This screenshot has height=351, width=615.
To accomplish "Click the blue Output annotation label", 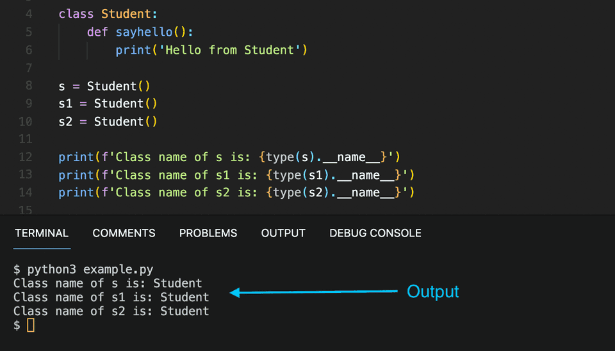I will point(433,292).
